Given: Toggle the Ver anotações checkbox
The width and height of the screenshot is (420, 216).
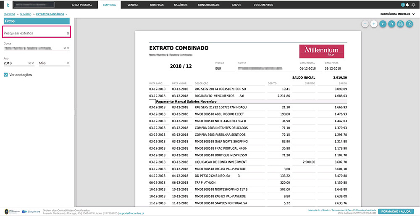Looking at the screenshot, I should point(6,75).
